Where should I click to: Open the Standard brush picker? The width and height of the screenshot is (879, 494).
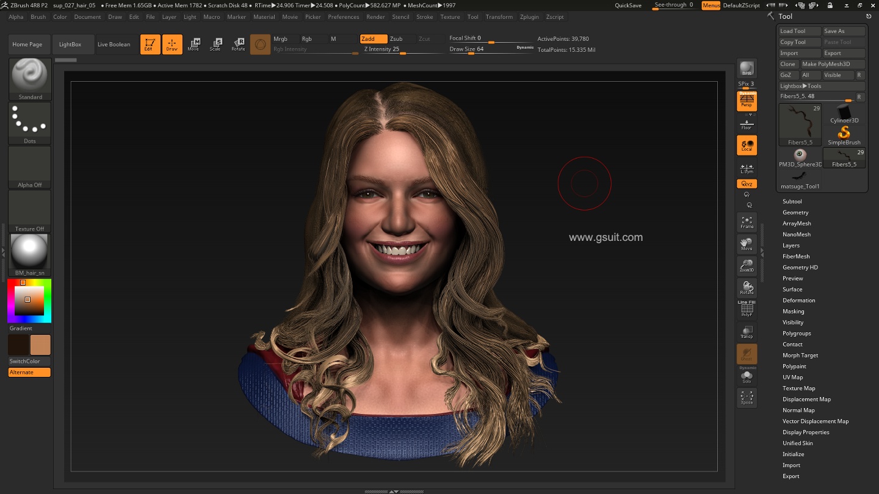click(30, 79)
